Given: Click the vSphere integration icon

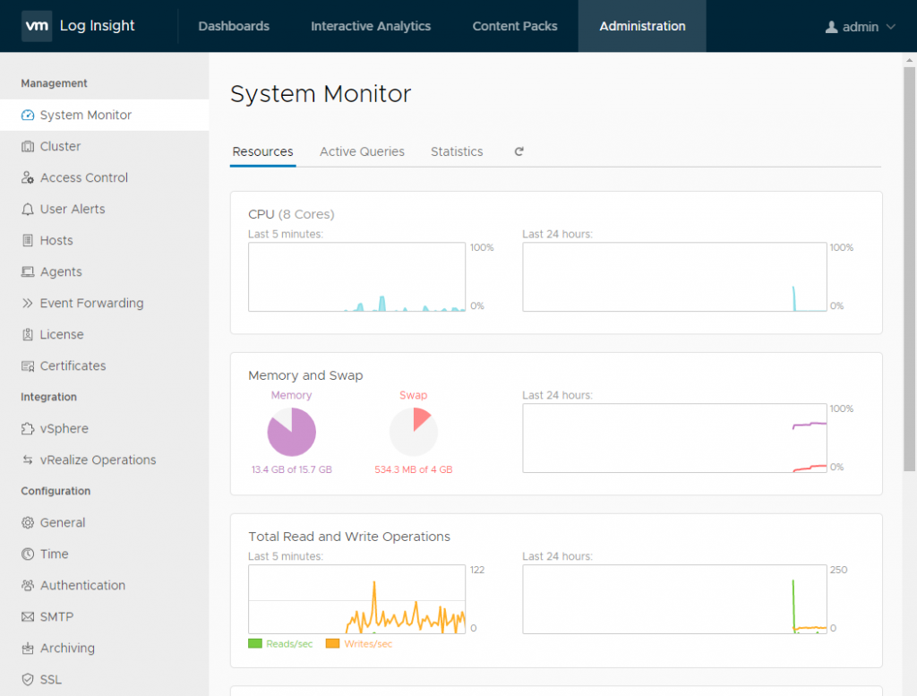Looking at the screenshot, I should point(28,429).
